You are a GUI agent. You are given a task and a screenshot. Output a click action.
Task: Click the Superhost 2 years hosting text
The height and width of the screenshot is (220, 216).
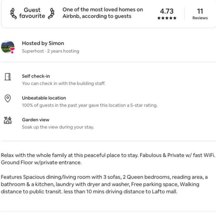(x=51, y=51)
